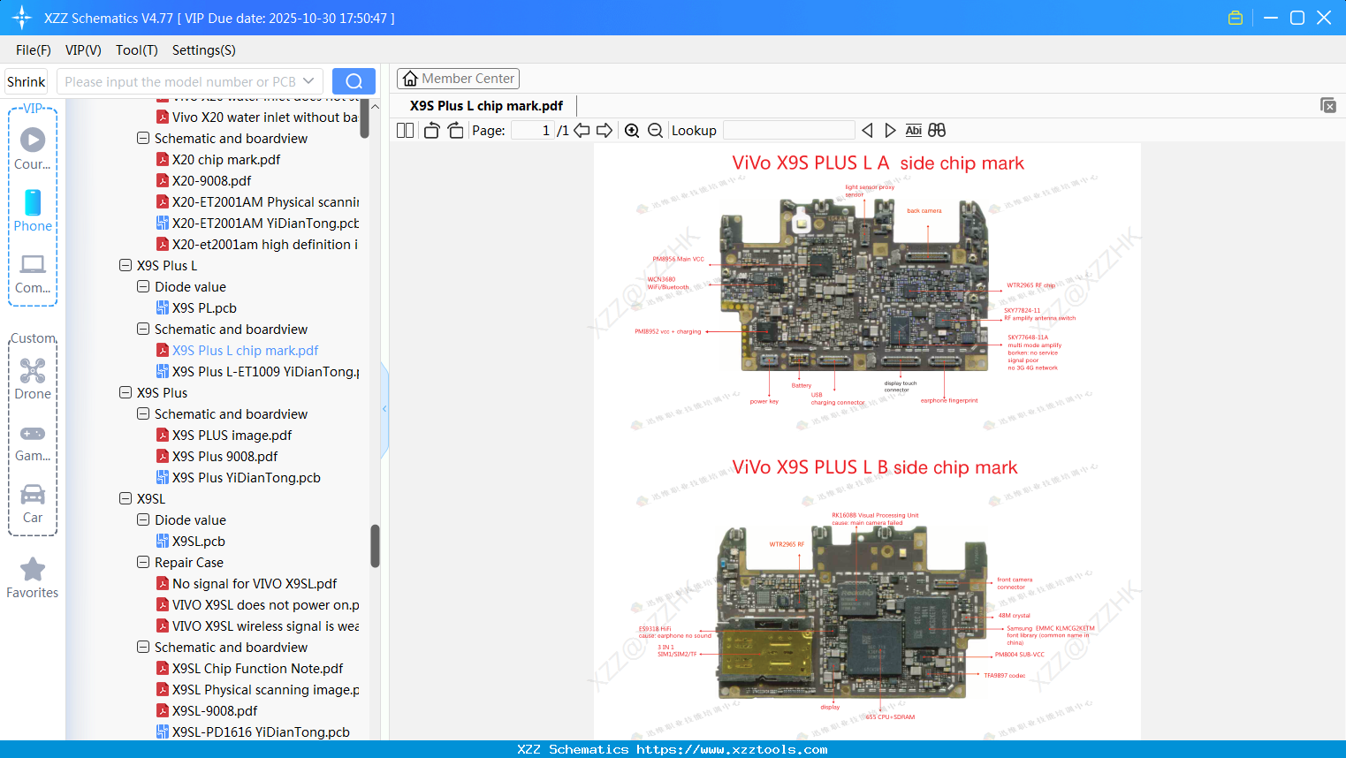Screen dimensions: 1346x758
Task: Zoom out of the PDF
Action: pyautogui.click(x=655, y=131)
